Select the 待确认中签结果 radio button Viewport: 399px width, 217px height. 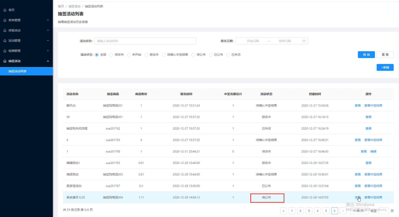click(164, 55)
